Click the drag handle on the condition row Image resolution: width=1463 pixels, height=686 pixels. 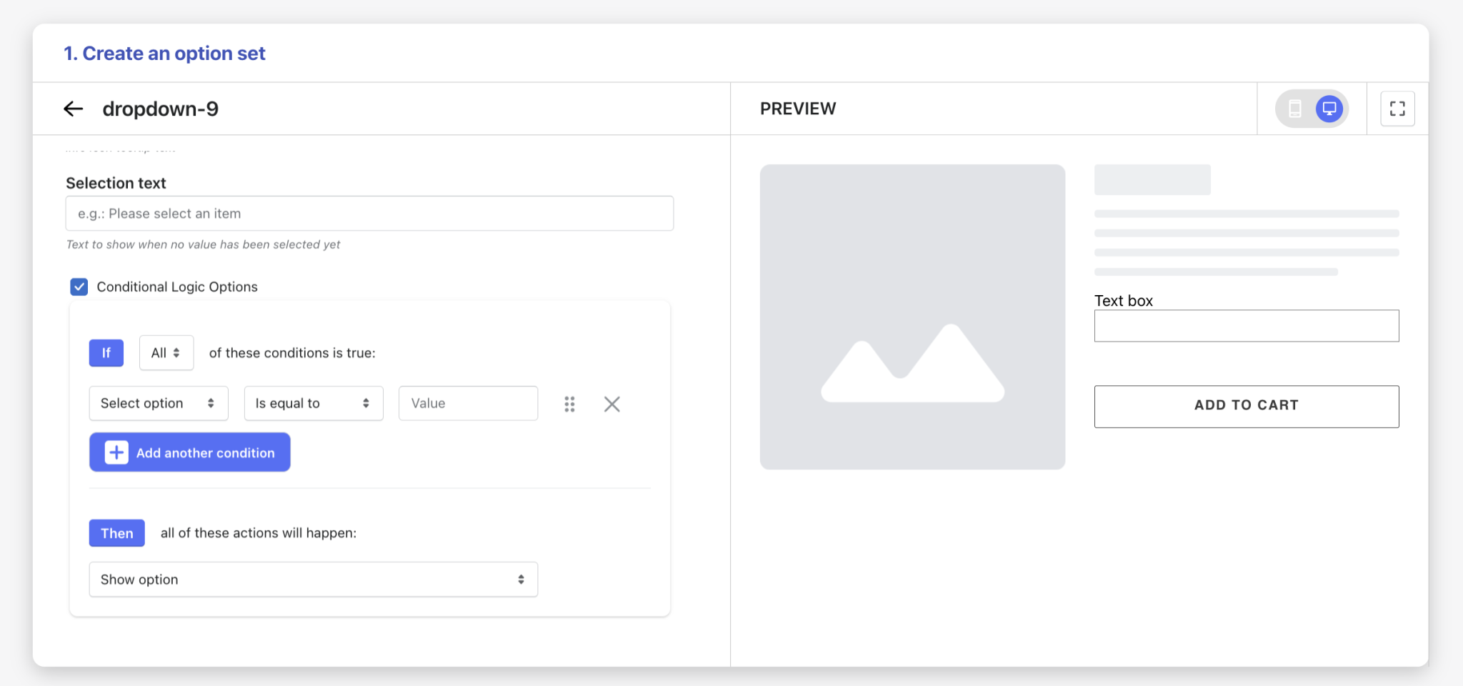tap(569, 404)
